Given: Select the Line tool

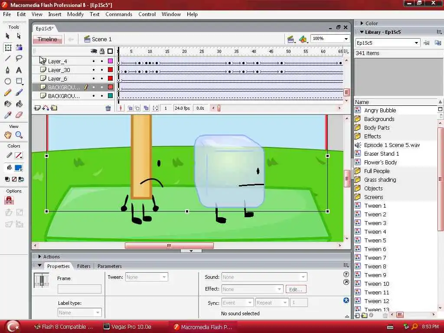Looking at the screenshot, I should click(8, 59).
